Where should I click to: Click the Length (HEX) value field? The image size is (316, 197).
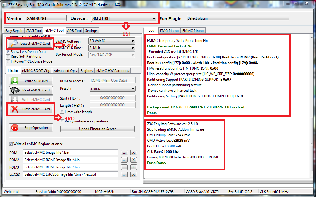[x=112, y=105]
